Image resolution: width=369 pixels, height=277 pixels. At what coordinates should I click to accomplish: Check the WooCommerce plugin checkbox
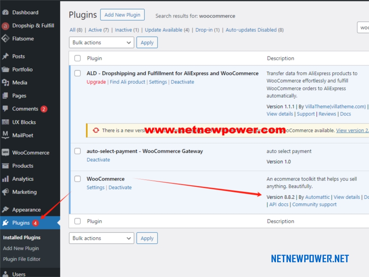coord(77,179)
